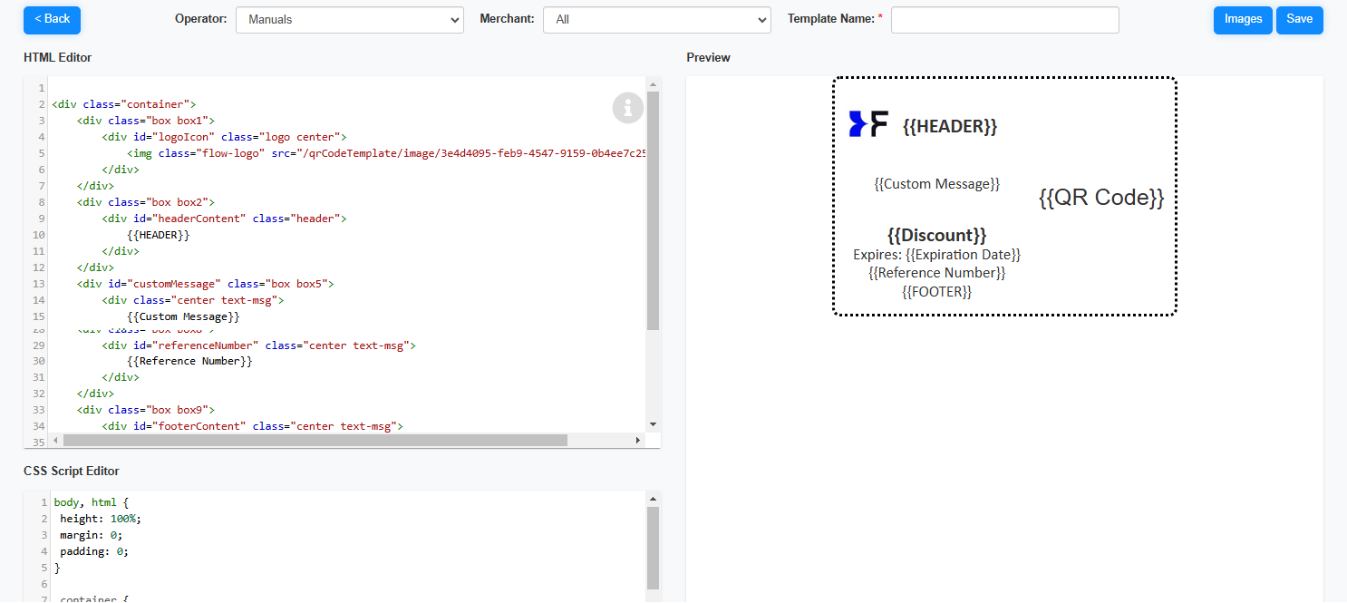Click the CSS Script Editor section label
Image resolution: width=1347 pixels, height=603 pixels.
click(72, 471)
